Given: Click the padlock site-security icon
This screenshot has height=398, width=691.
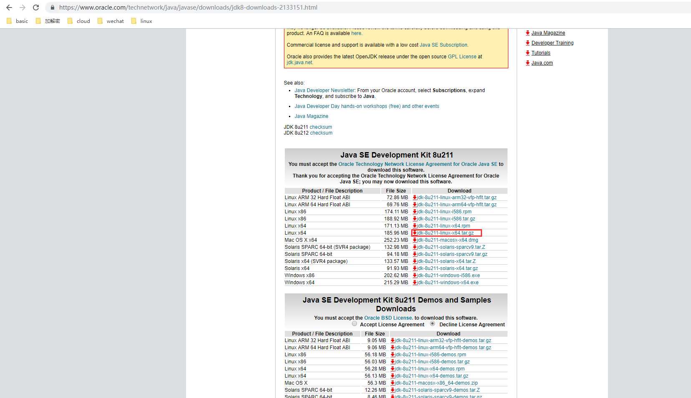Looking at the screenshot, I should [52, 8].
